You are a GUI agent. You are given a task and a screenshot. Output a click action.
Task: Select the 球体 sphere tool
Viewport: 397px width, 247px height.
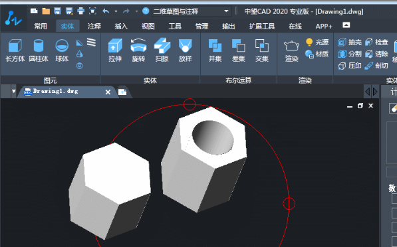[62, 50]
